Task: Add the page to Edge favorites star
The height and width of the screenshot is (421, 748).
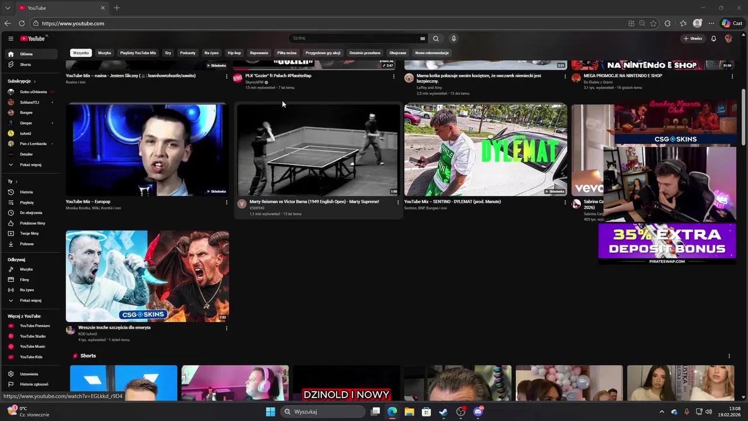Action: pyautogui.click(x=653, y=23)
